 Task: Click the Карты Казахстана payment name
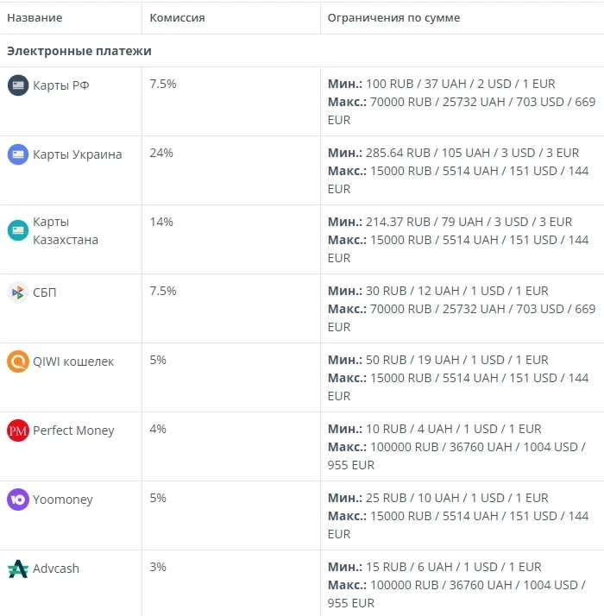click(66, 230)
